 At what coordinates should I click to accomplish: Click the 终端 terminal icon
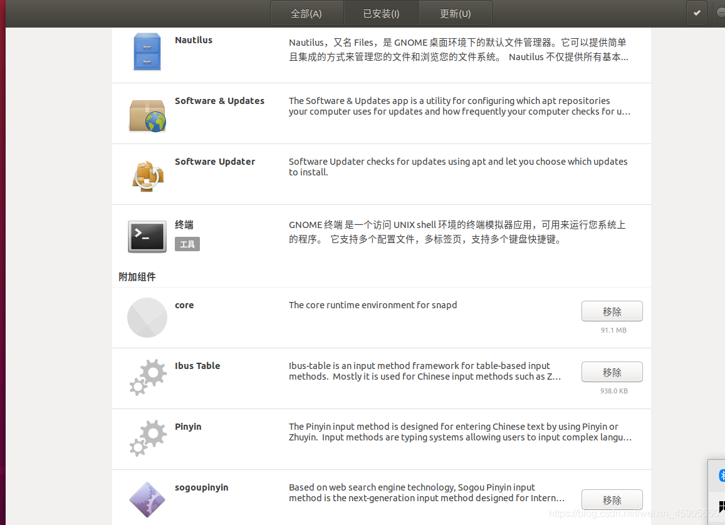[147, 237]
